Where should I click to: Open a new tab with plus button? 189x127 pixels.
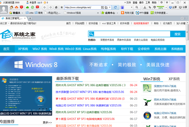tap(30, 18)
